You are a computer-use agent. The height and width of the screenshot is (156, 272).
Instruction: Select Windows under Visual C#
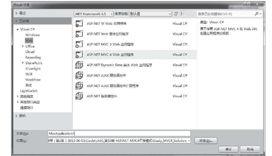tap(32, 35)
